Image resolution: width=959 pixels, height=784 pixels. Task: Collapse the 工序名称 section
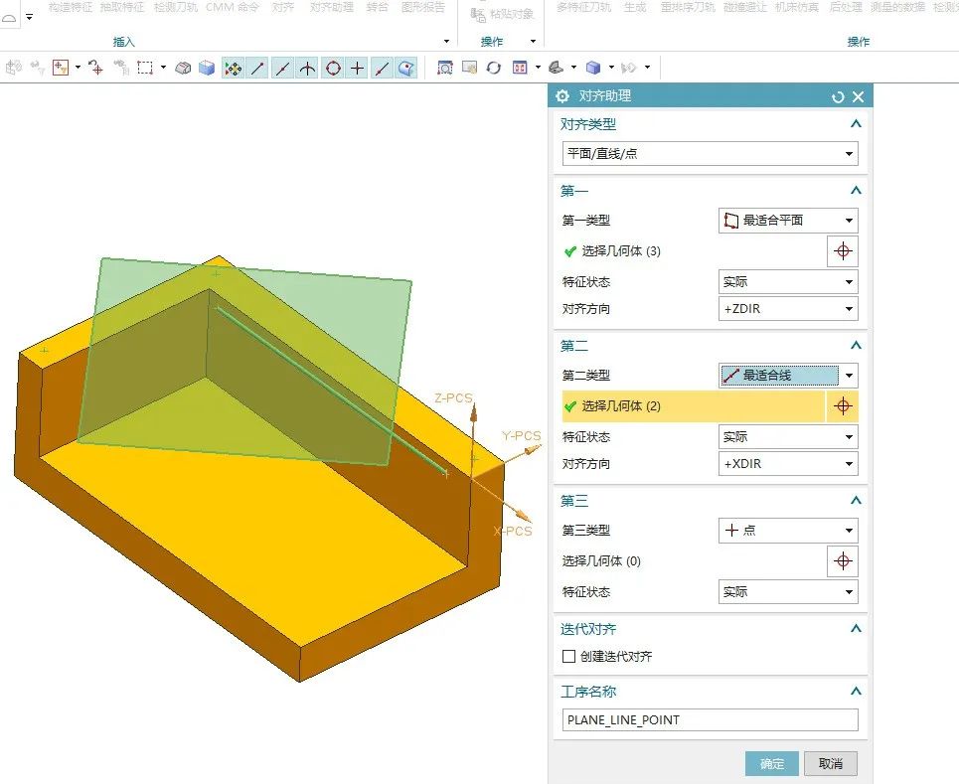856,692
